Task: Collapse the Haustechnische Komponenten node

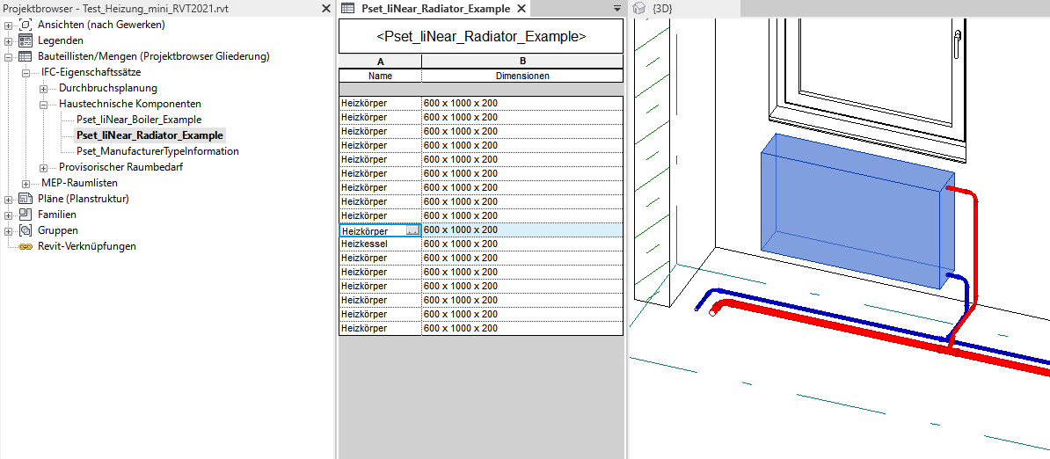Action: click(43, 104)
